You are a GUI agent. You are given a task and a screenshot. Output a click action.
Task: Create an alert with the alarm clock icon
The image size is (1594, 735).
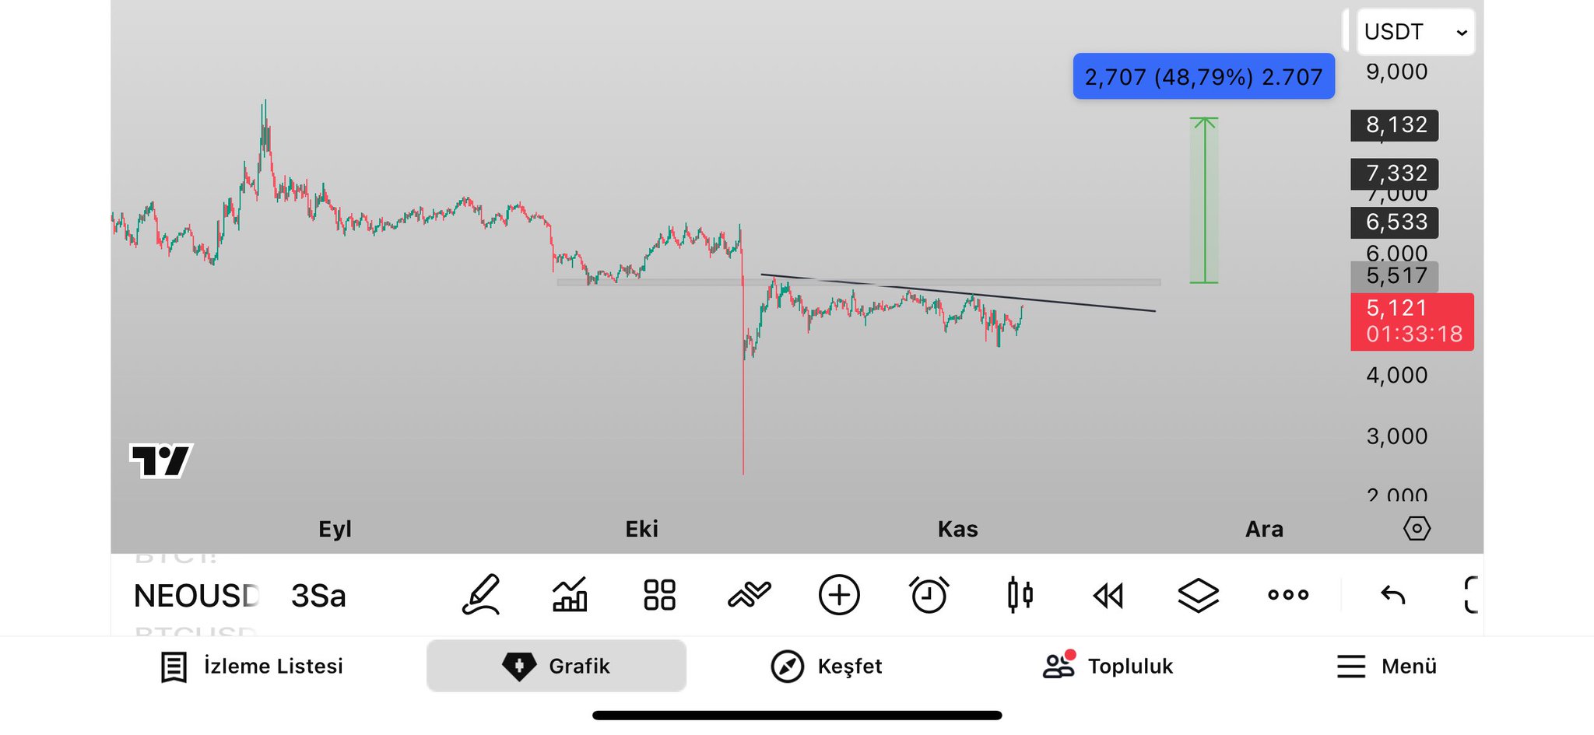929,596
